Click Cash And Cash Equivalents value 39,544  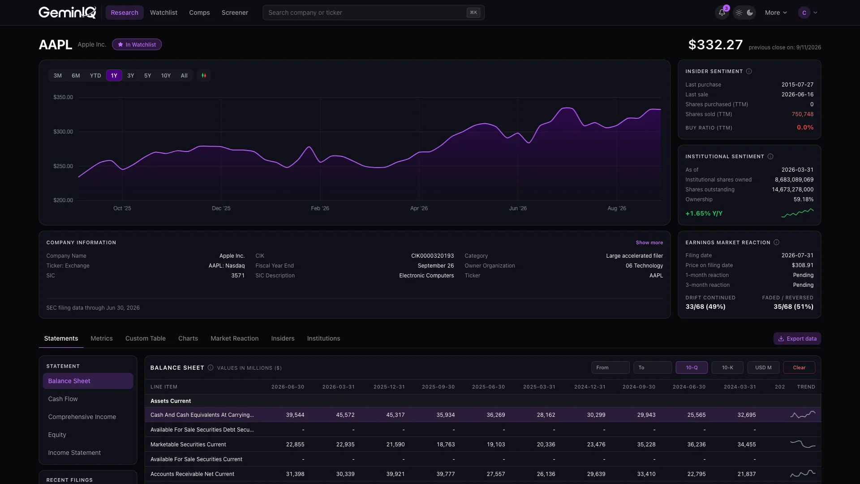pyautogui.click(x=295, y=415)
